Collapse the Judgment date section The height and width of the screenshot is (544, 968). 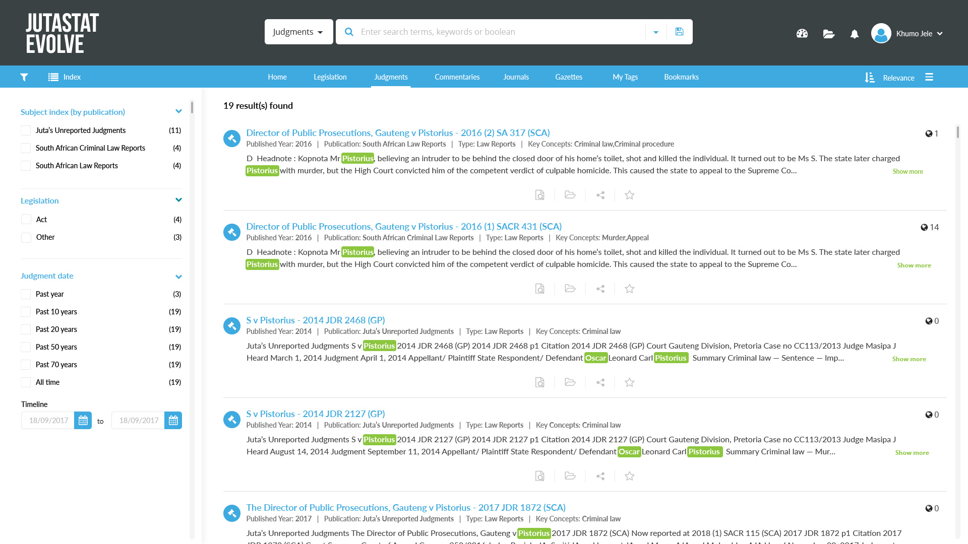point(178,277)
